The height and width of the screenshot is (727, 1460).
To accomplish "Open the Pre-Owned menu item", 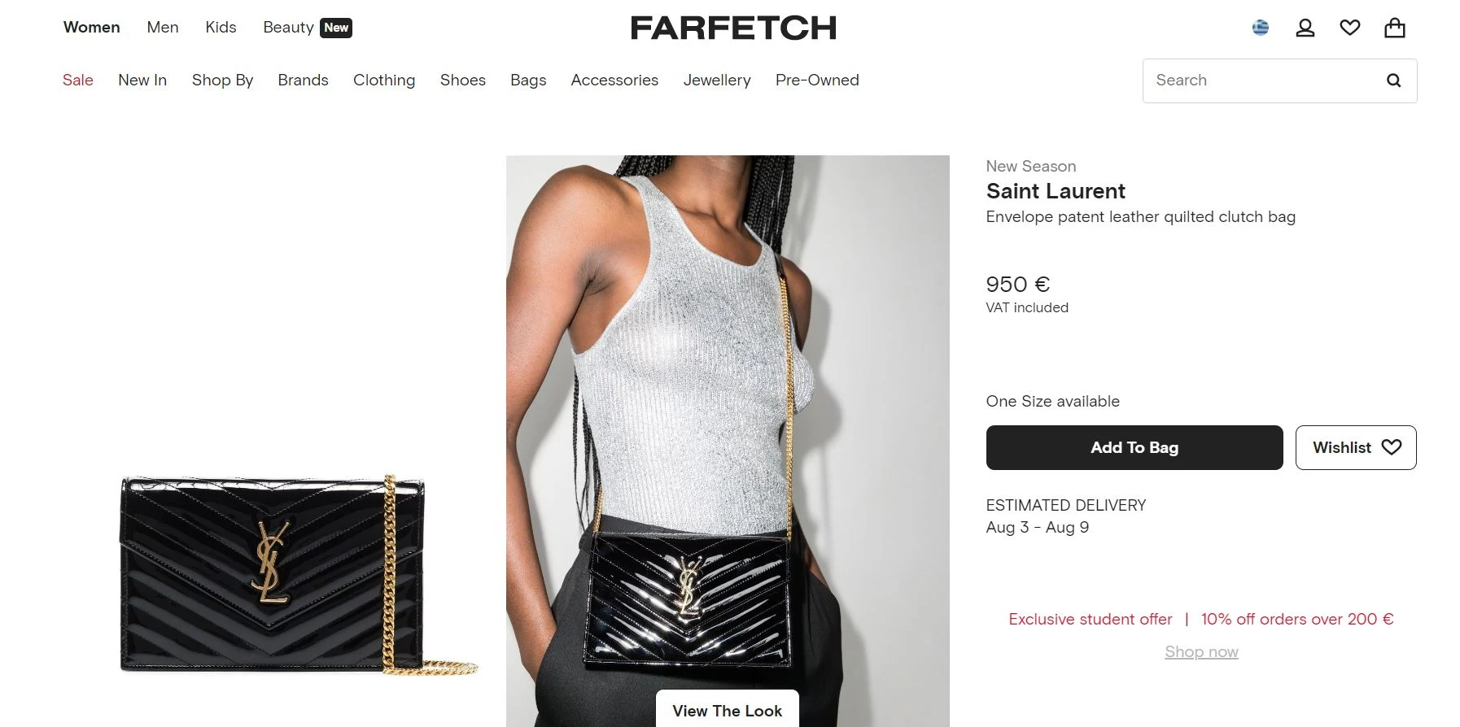I will [817, 80].
